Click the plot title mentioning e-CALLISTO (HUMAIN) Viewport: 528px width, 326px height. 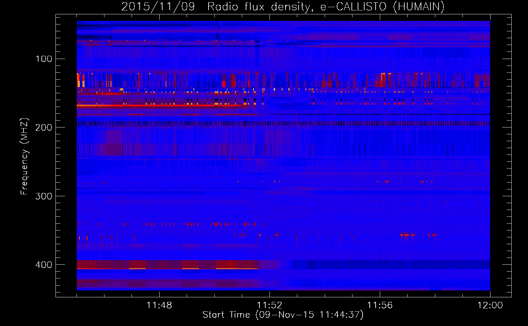pyautogui.click(x=283, y=7)
